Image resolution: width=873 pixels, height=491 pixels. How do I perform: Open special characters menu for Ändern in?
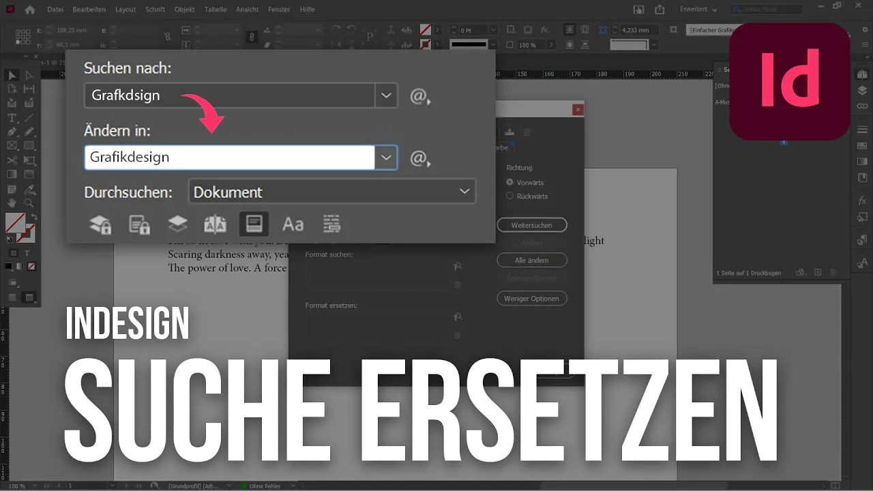419,159
